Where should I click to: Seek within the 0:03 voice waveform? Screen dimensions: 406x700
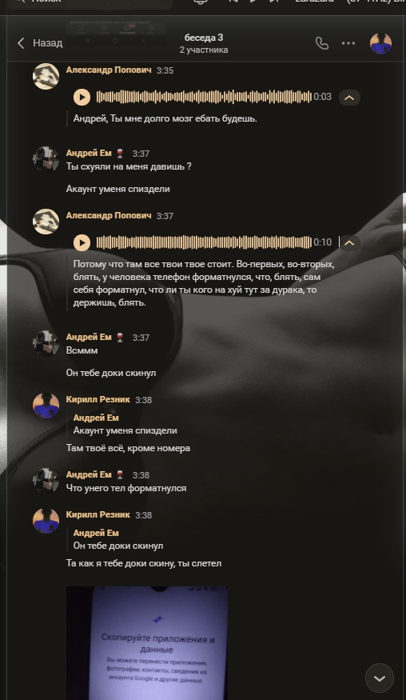click(x=204, y=97)
